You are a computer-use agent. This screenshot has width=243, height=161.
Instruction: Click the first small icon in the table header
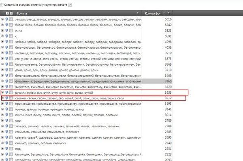click(7, 13)
